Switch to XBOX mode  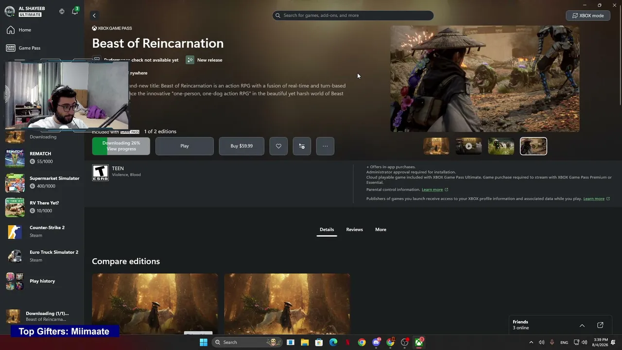coord(588,16)
